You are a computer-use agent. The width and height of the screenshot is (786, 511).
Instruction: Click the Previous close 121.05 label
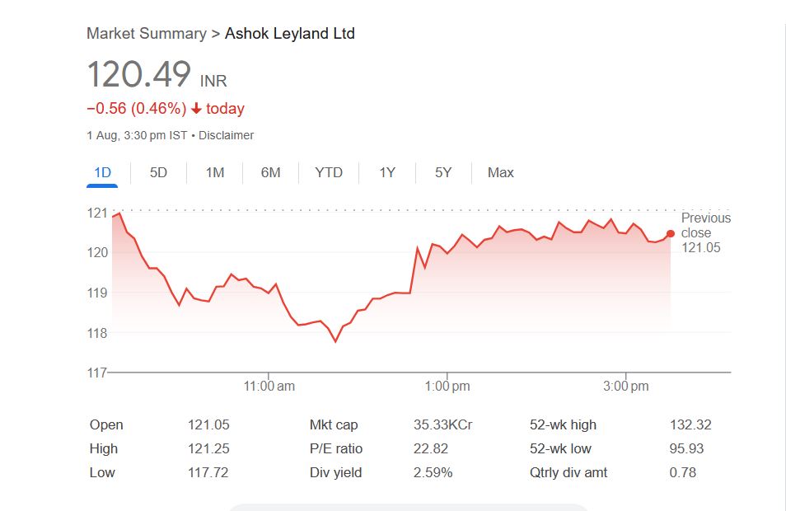tap(705, 232)
